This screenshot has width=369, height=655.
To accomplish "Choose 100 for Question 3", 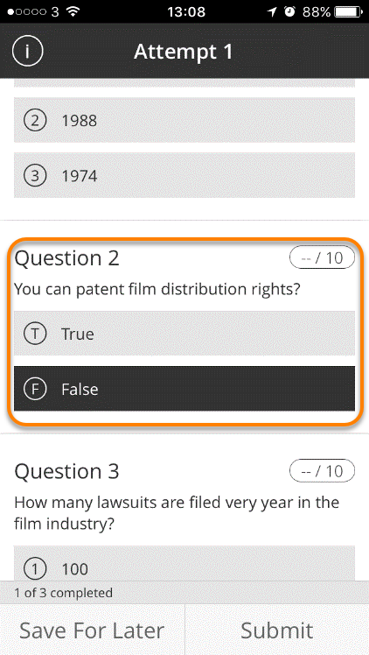I will click(184, 564).
